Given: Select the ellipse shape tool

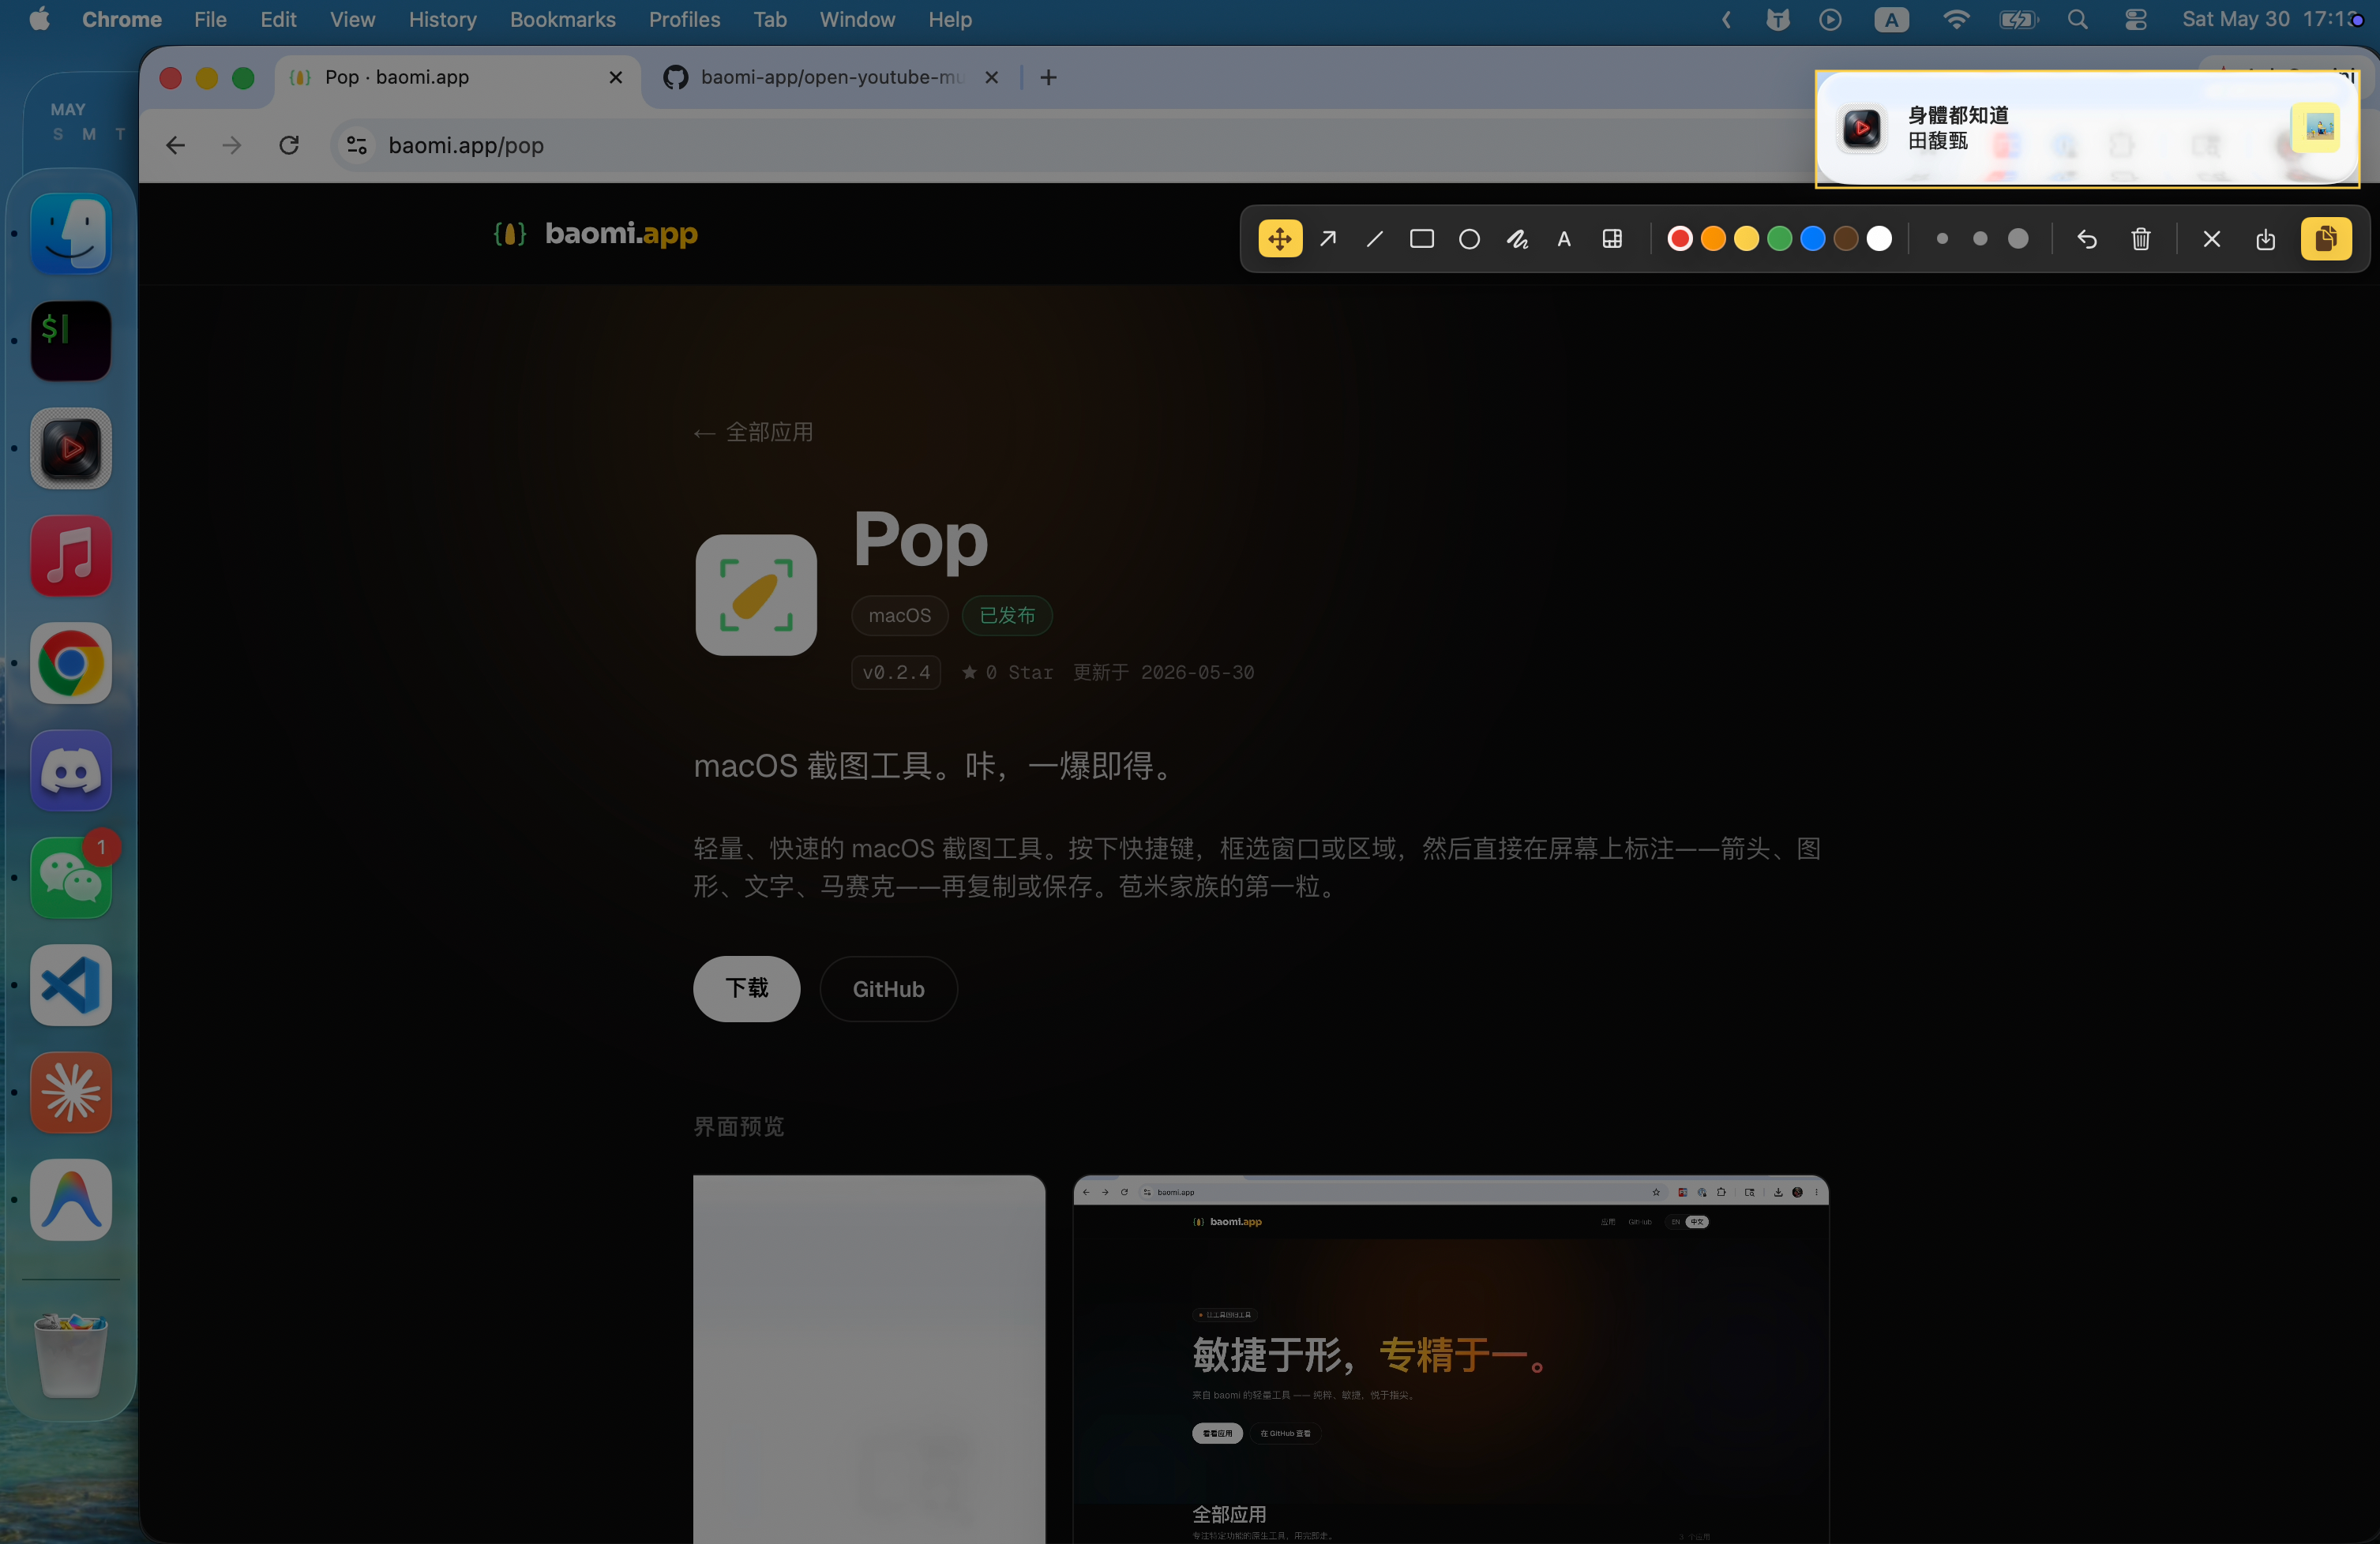Looking at the screenshot, I should [x=1469, y=239].
